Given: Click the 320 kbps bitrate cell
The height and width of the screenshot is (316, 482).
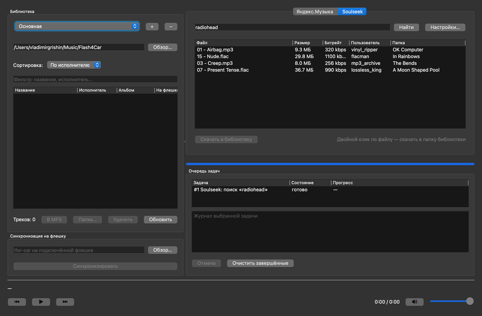Looking at the screenshot, I should 335,50.
